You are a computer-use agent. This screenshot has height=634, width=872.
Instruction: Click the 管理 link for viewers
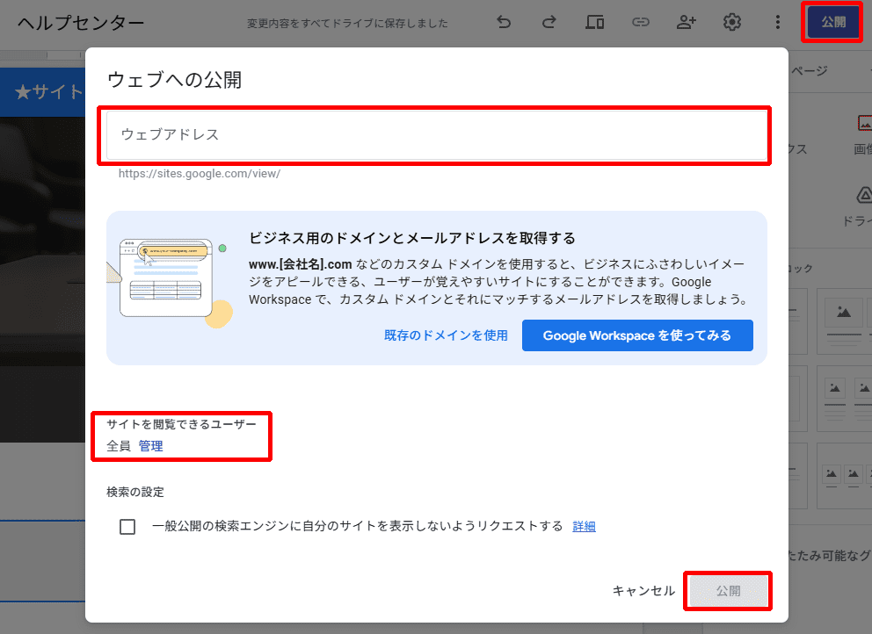click(150, 446)
